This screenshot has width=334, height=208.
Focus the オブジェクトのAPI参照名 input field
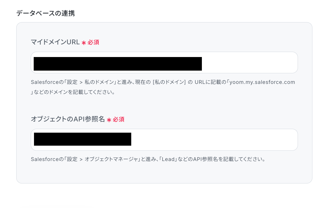click(164, 140)
